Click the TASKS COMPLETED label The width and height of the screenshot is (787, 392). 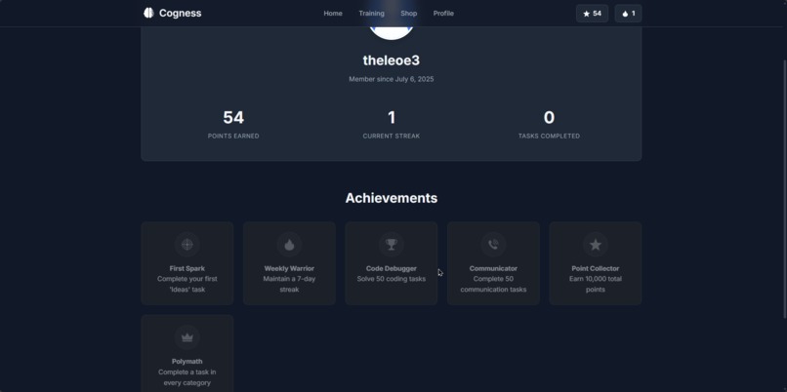point(549,136)
